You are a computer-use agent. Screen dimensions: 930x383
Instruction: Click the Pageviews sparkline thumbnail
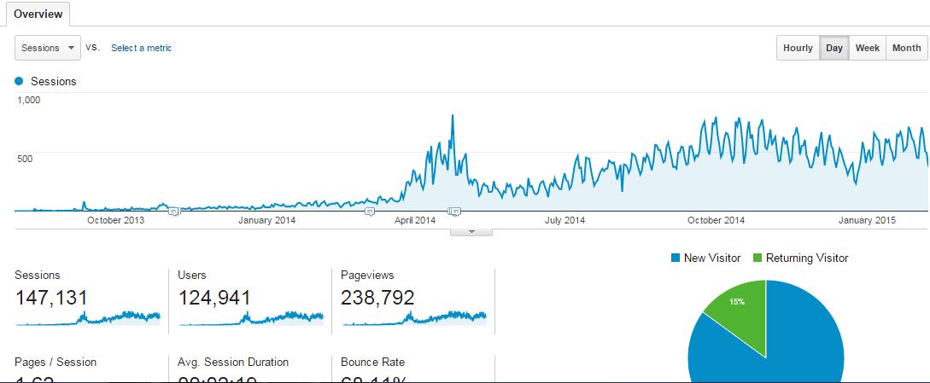point(414,318)
